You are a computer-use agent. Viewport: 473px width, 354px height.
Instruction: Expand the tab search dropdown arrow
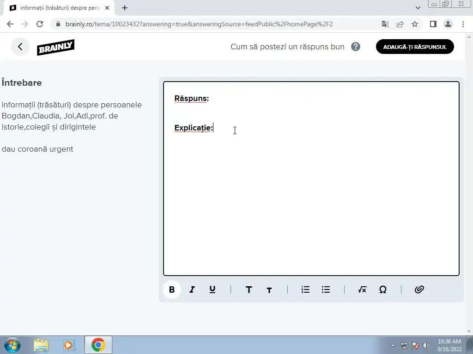418,8
